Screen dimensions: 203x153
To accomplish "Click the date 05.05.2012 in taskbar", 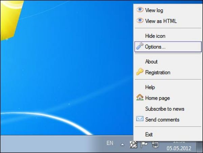I will coord(179,148).
